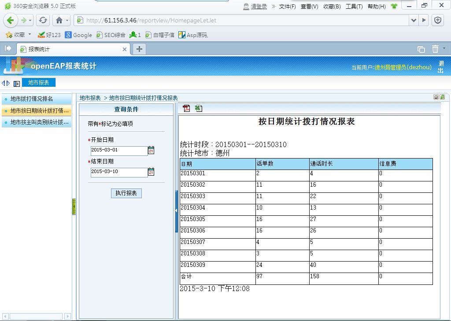The height and width of the screenshot is (321, 451).
Task: Expand the hidden menus double-chevron
Action: (273, 6)
